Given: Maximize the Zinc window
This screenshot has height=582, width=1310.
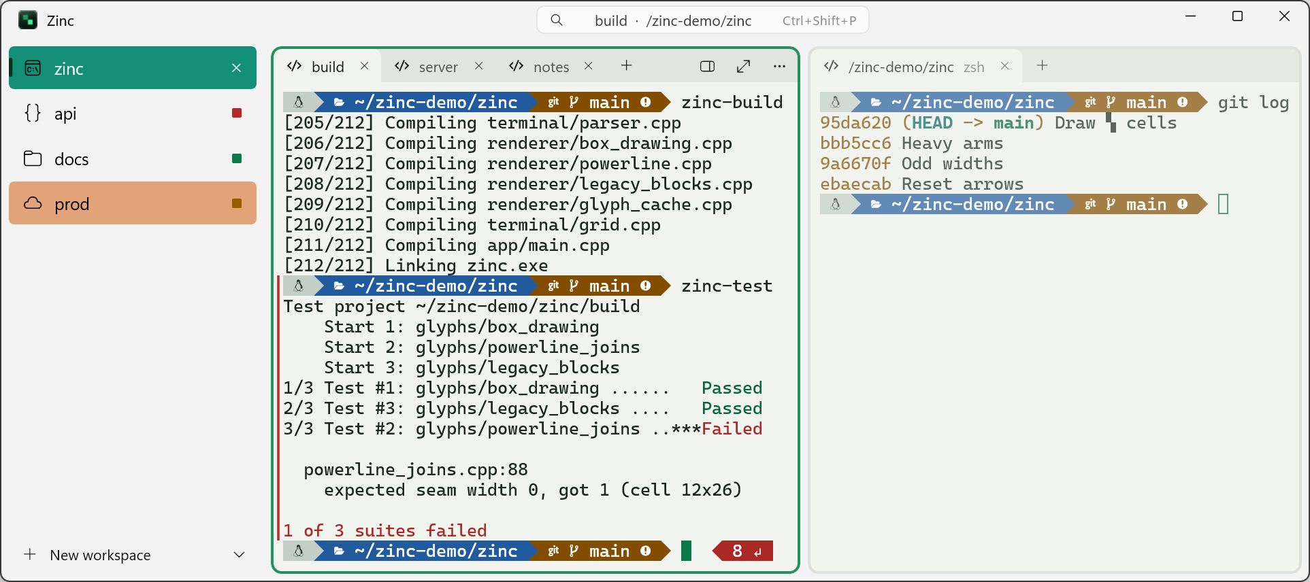Looking at the screenshot, I should [x=1237, y=16].
